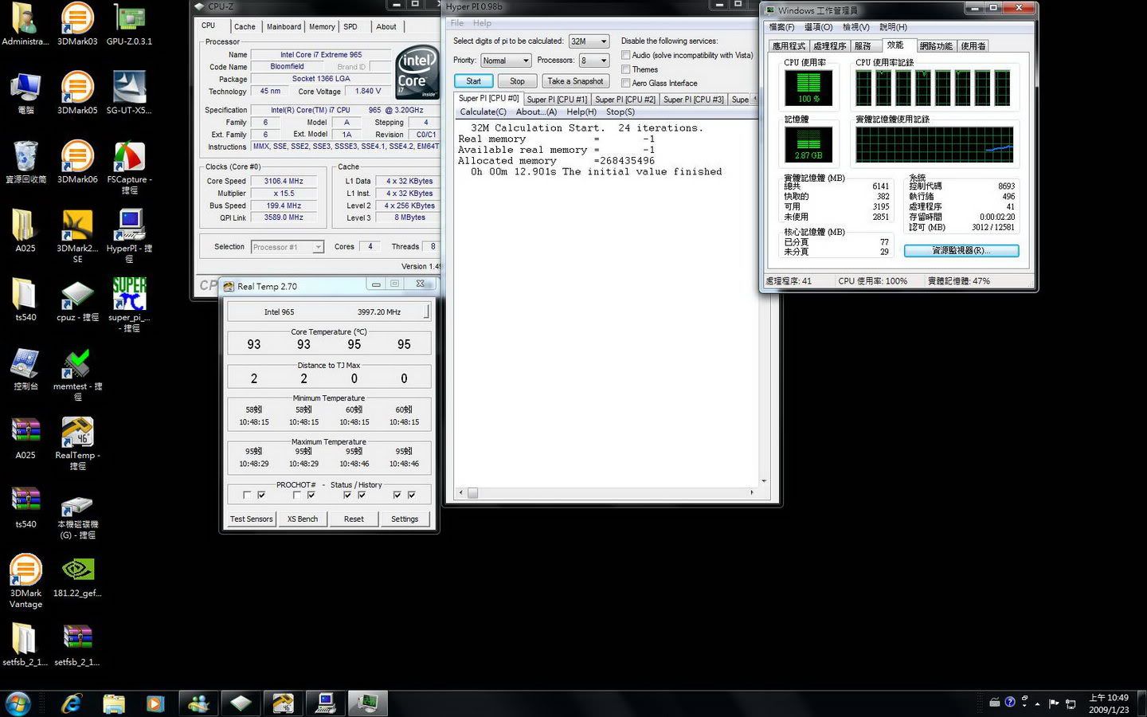Launch the super_pi desktop shortcut
1147x717 pixels.
[x=129, y=305]
